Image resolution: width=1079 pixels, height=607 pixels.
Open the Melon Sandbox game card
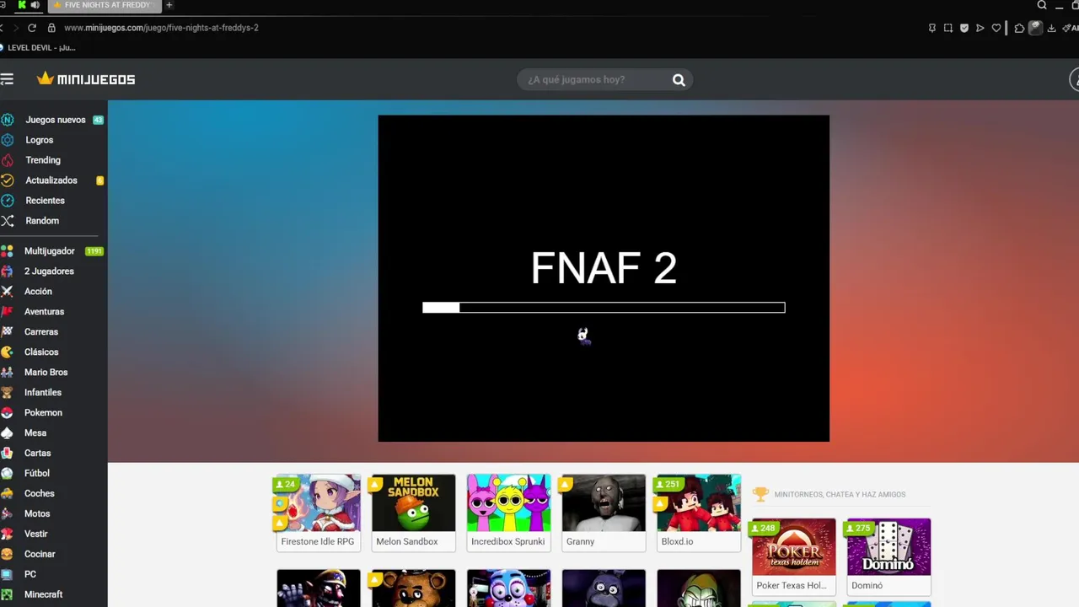pos(413,513)
